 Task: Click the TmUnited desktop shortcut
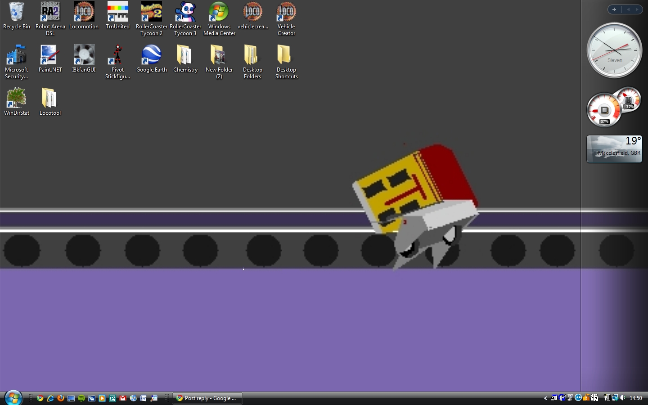pos(118,16)
